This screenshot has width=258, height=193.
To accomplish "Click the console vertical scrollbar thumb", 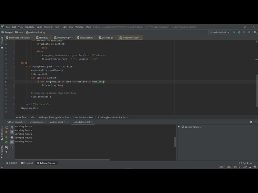I will (x=175, y=142).
